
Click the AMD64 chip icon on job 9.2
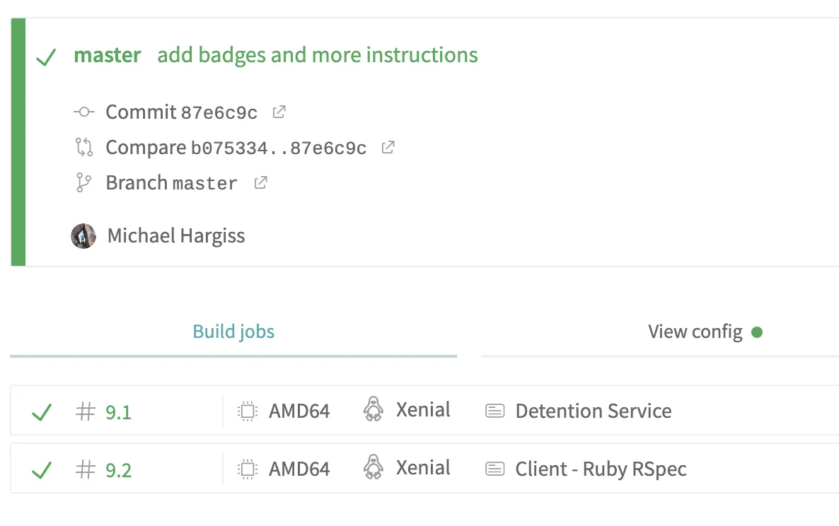click(x=246, y=469)
